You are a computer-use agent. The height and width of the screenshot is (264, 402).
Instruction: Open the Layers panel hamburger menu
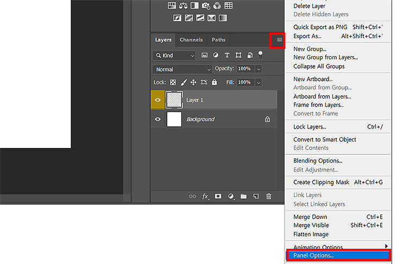(x=279, y=40)
